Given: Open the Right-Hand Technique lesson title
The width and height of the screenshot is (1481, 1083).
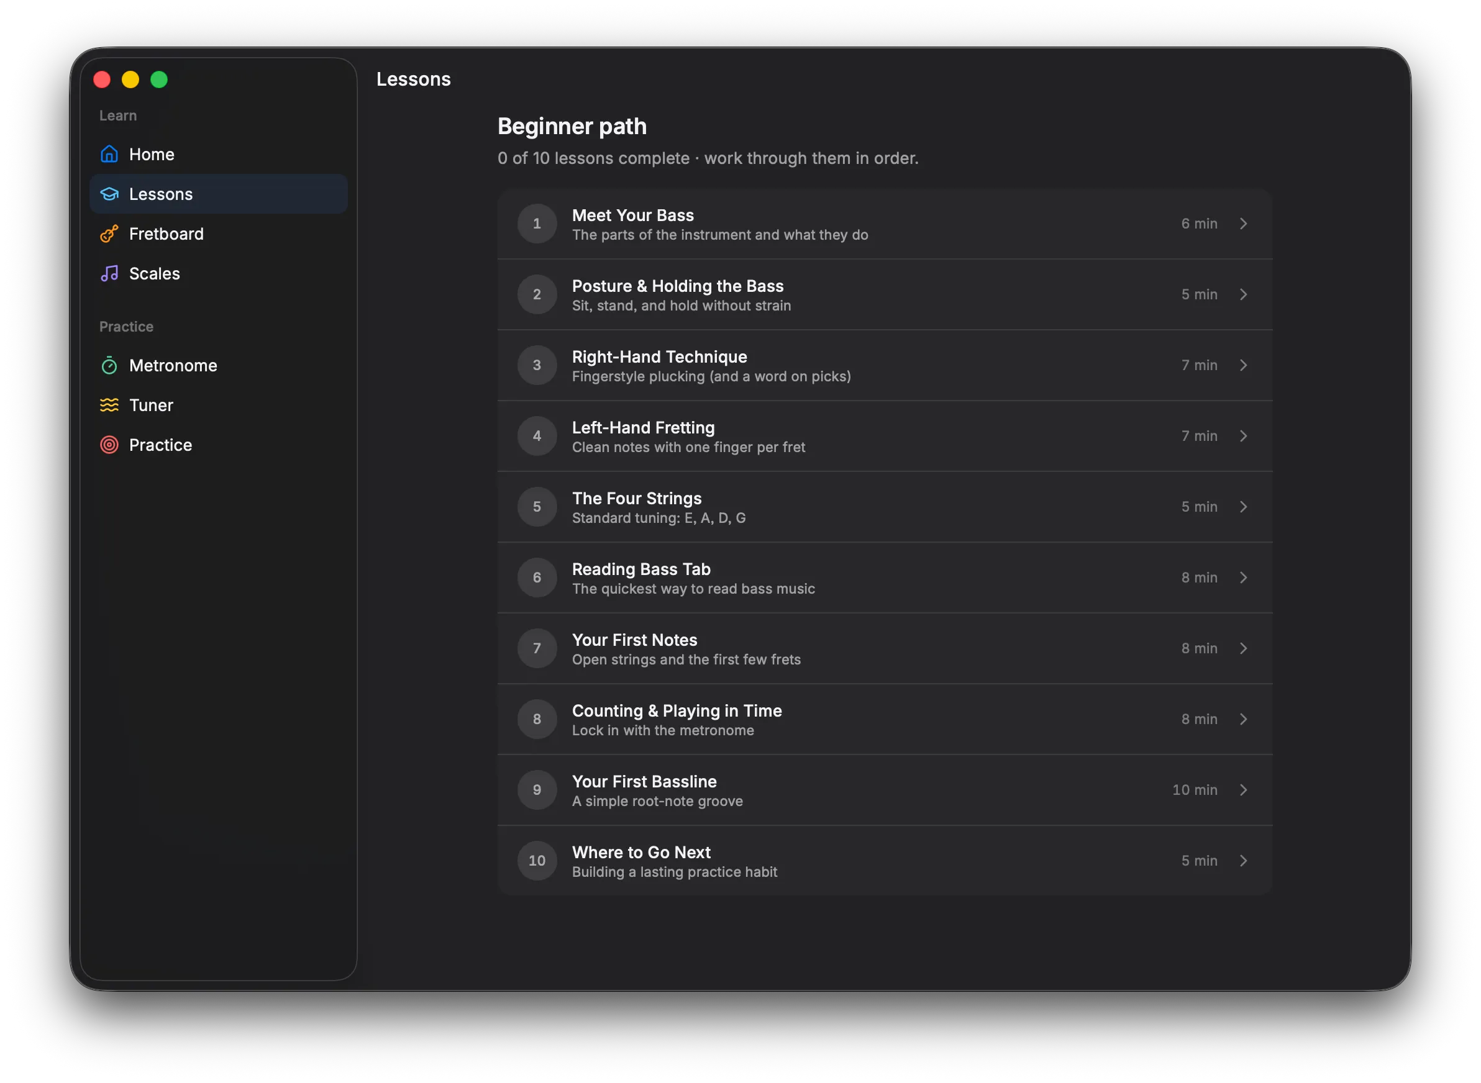Looking at the screenshot, I should pyautogui.click(x=659, y=356).
